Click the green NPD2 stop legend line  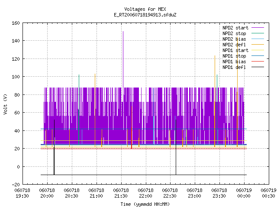(x=258, y=33)
